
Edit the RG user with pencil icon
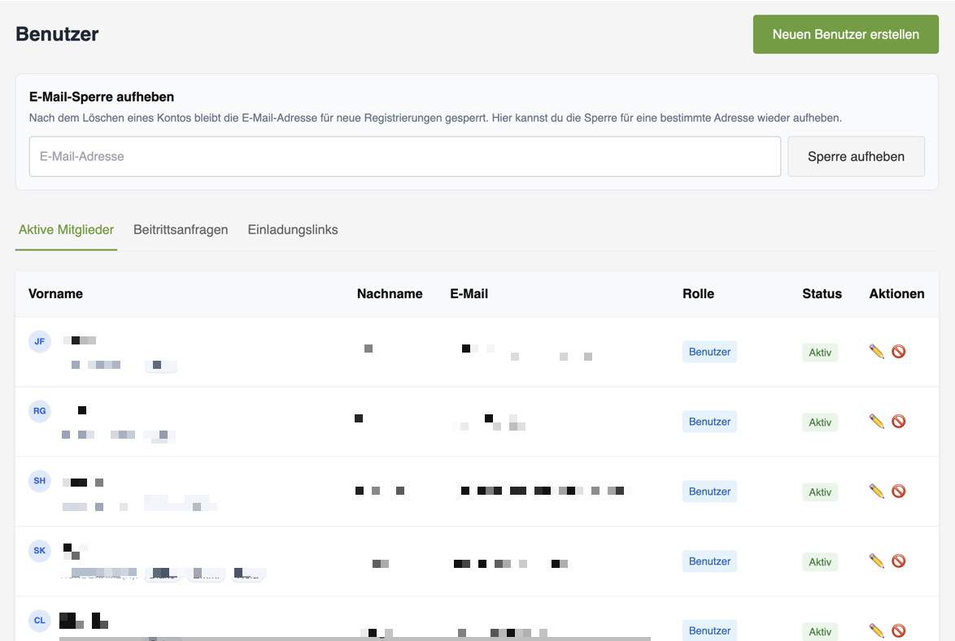(876, 422)
